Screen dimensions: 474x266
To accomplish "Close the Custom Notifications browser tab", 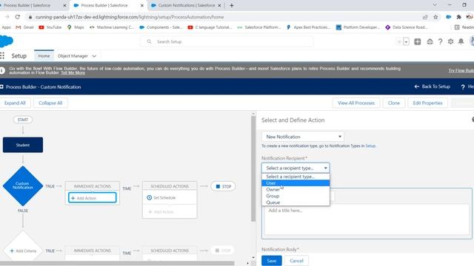I will click(219, 5).
